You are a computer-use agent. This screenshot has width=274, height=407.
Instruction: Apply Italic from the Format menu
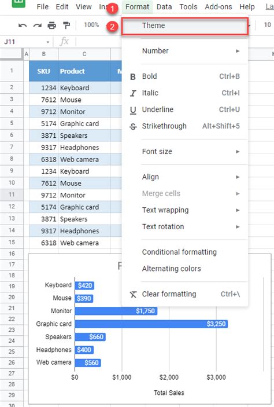click(184, 93)
